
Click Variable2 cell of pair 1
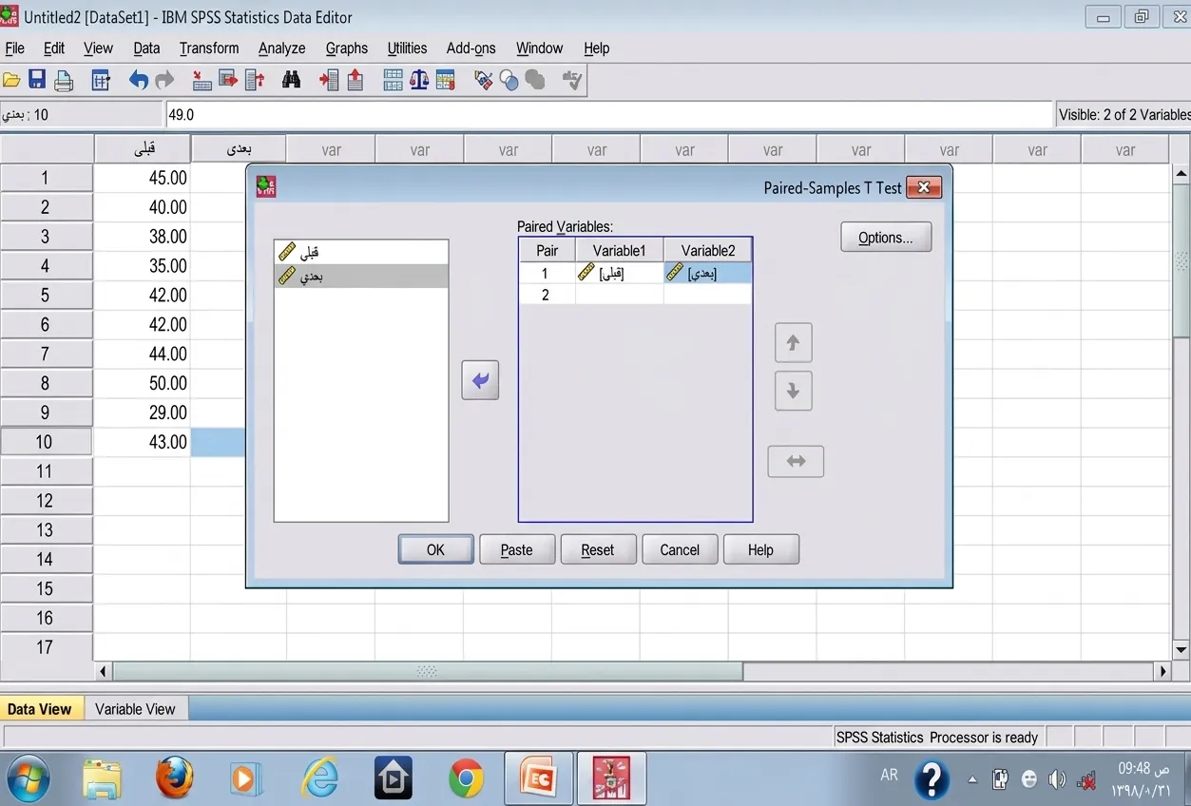707,273
